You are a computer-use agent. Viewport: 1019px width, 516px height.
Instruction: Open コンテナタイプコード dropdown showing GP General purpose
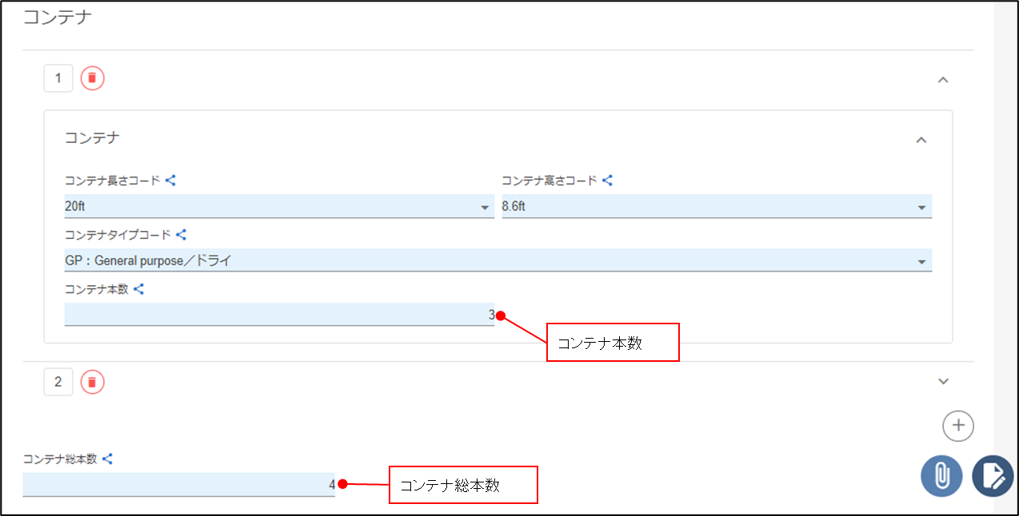point(498,261)
